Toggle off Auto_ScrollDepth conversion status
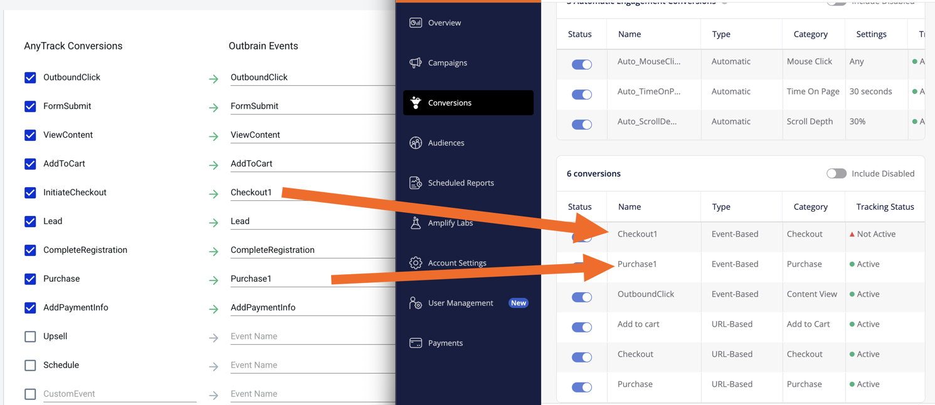Image resolution: width=935 pixels, height=405 pixels. click(x=581, y=125)
